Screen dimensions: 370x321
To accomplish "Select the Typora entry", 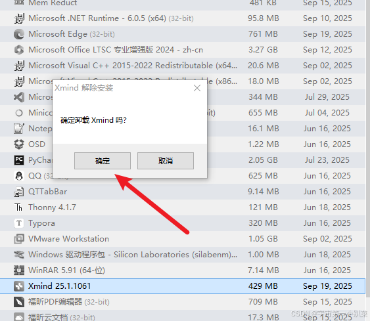I will click(183, 223).
